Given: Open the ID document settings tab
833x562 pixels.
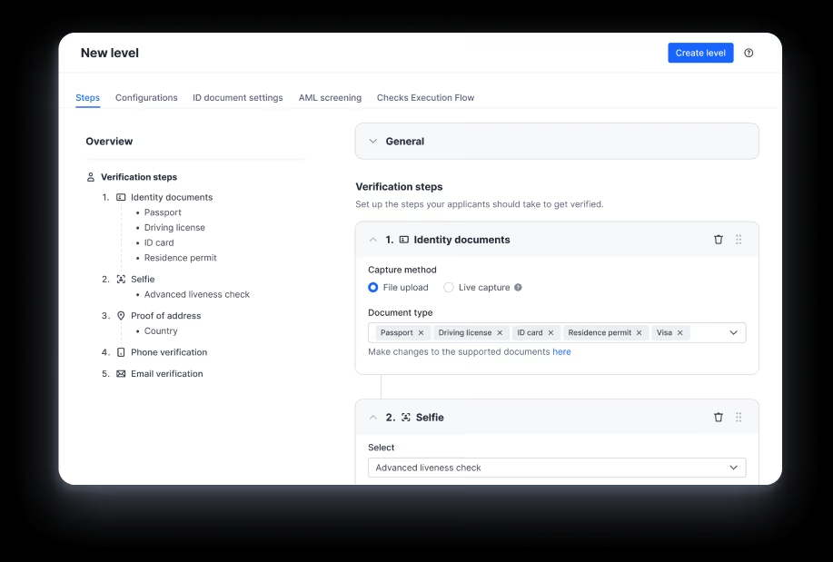Looking at the screenshot, I should point(237,98).
